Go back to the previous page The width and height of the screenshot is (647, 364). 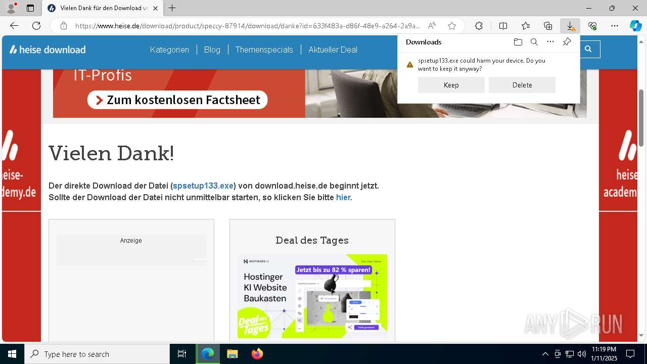14,26
